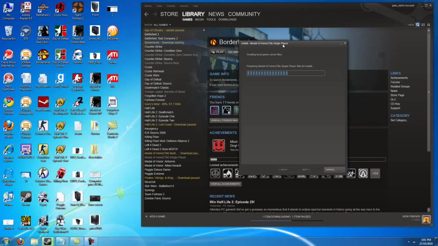This screenshot has width=438, height=246.
Task: Go to the STORE tab
Action: pos(169,14)
